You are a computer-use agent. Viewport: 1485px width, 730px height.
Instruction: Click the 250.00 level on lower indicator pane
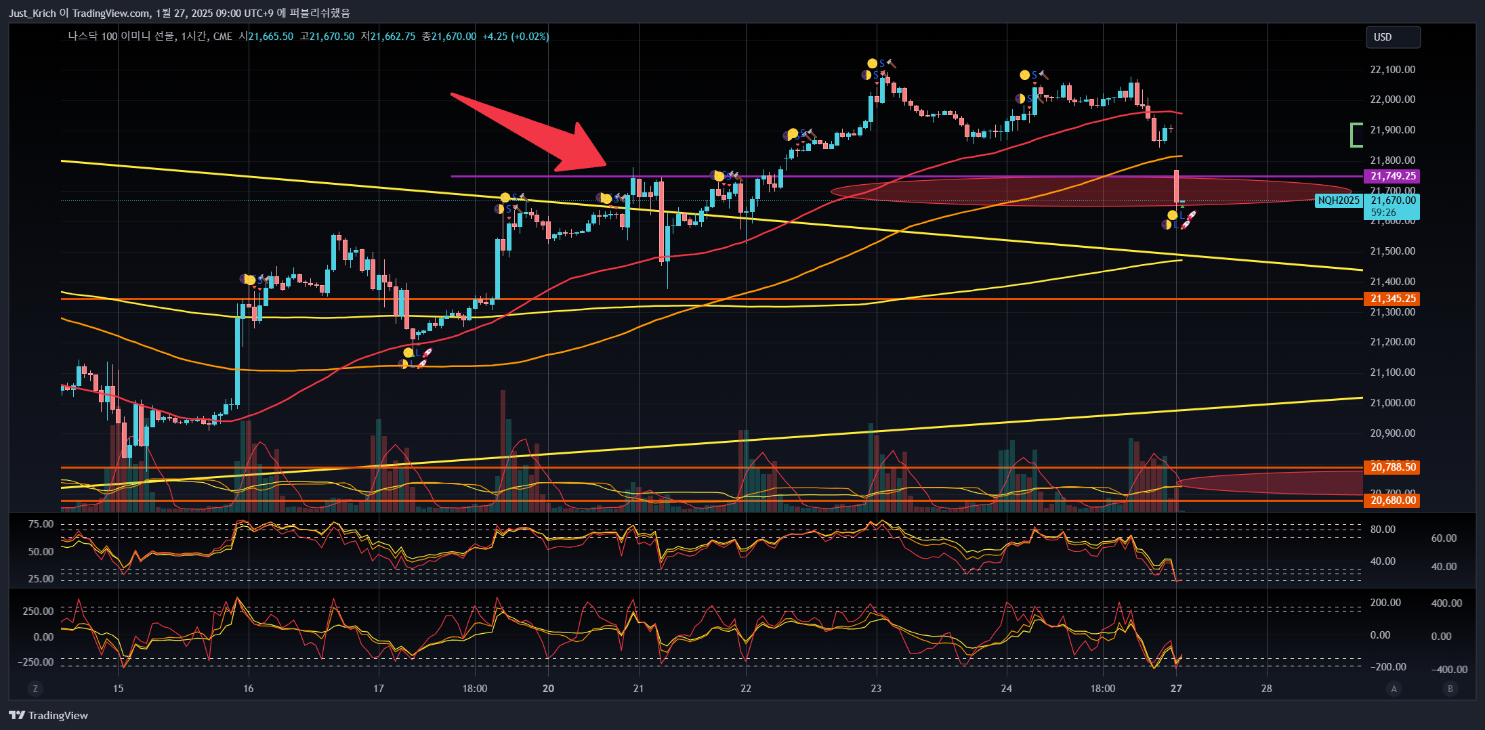38,611
